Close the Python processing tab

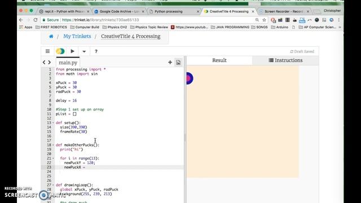coord(198,11)
